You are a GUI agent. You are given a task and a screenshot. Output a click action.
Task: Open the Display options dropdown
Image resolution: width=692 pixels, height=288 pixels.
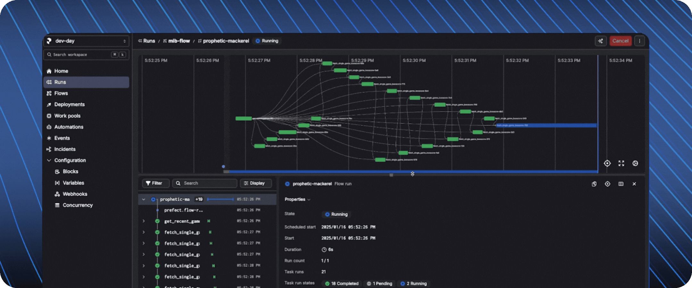click(x=255, y=183)
